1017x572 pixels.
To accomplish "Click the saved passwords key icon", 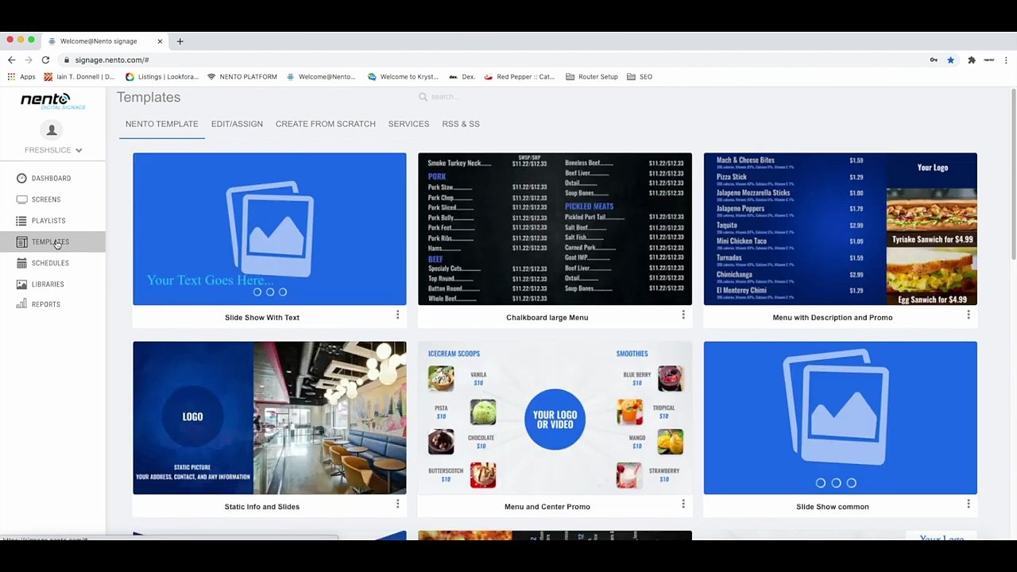I will coord(934,60).
